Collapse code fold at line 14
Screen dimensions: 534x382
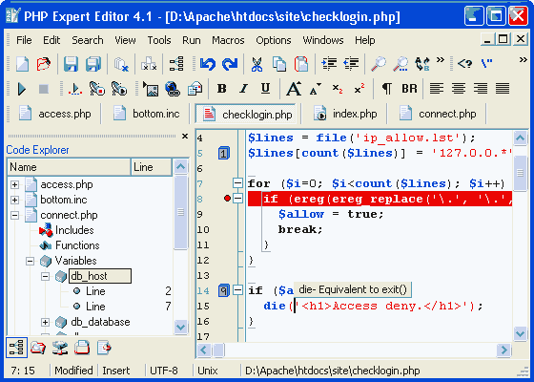[237, 290]
